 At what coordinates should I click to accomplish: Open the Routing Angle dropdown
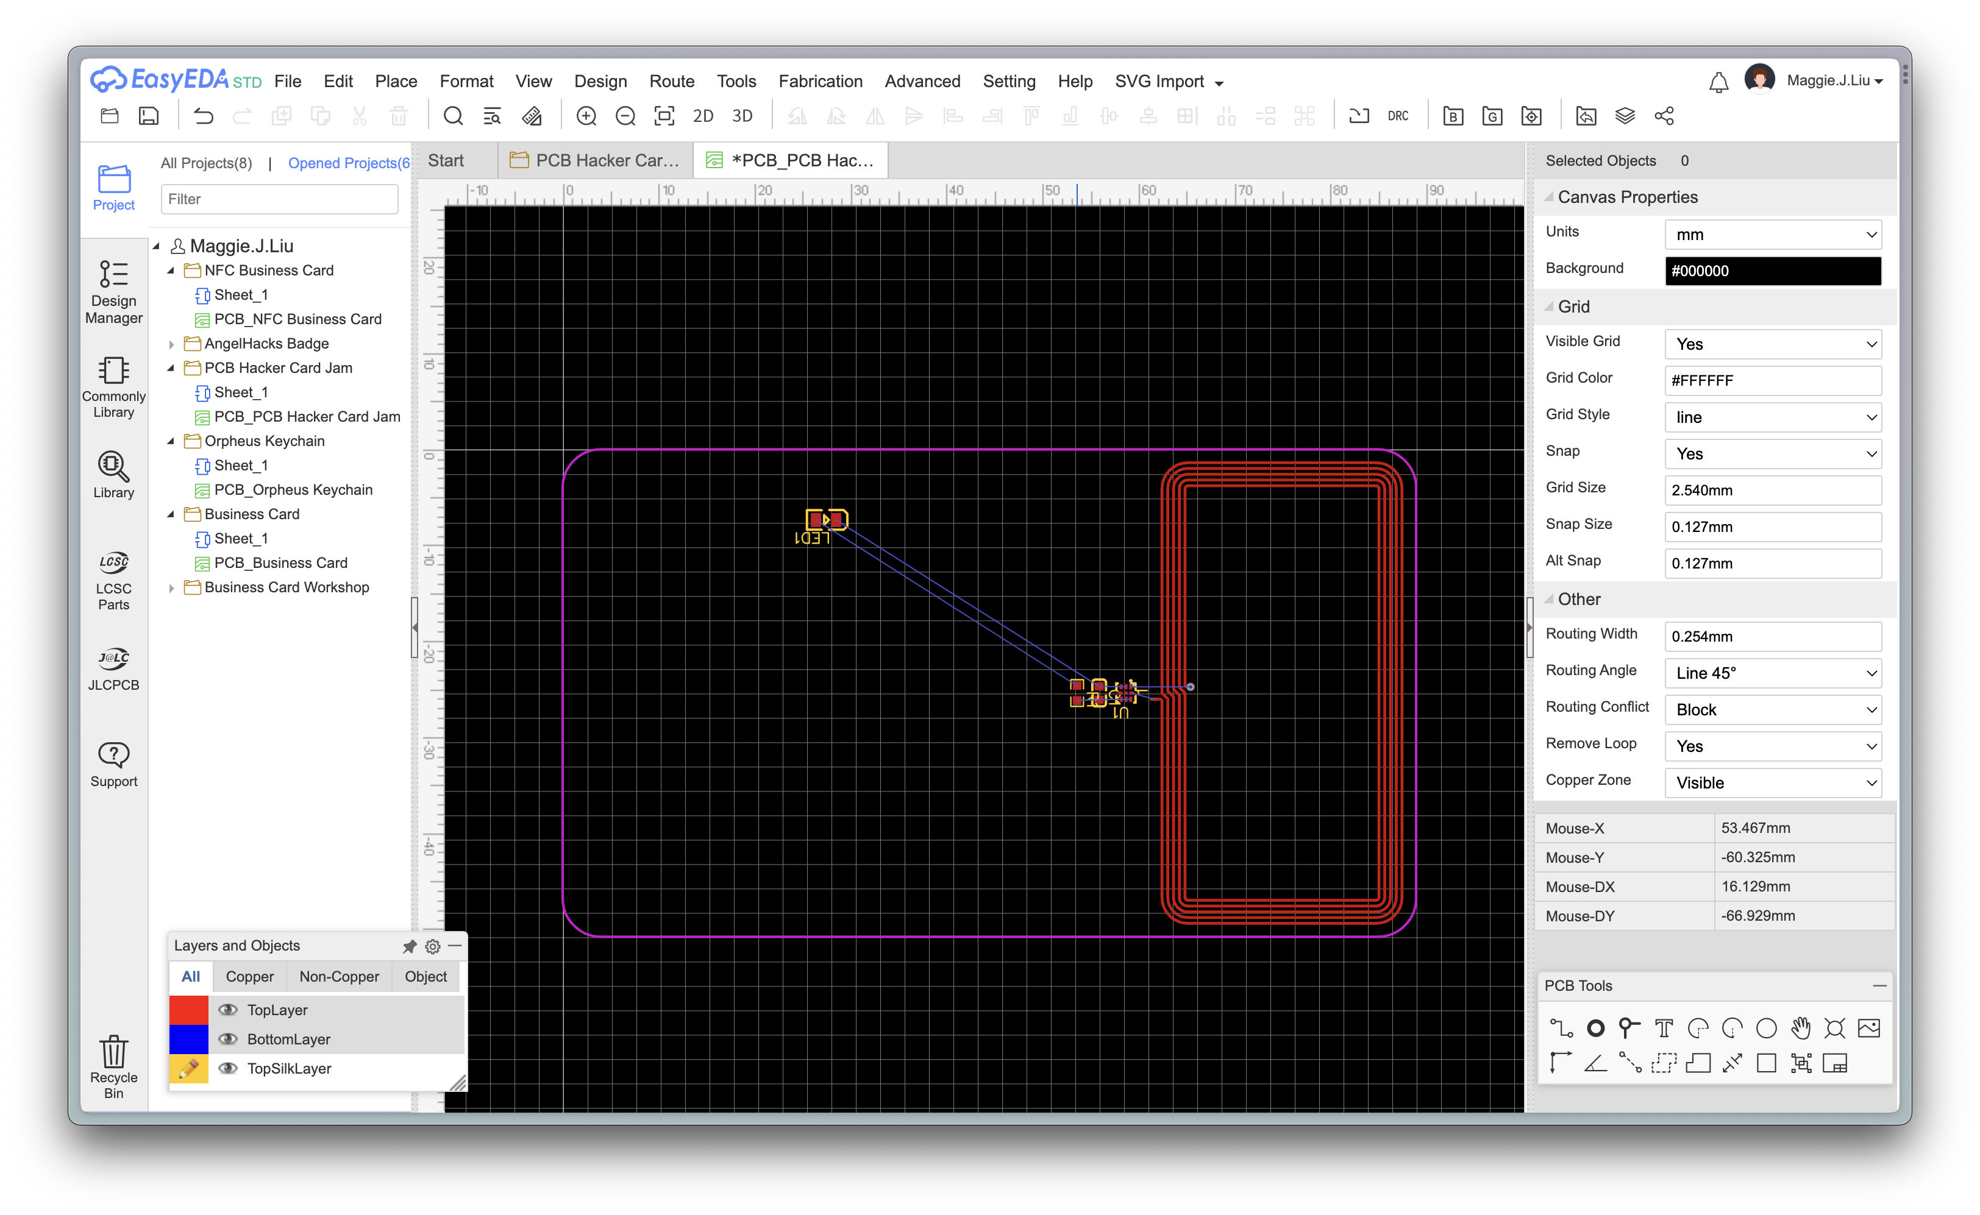1773,673
